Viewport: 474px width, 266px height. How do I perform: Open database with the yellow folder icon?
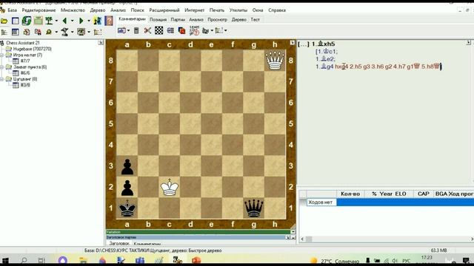4,21
